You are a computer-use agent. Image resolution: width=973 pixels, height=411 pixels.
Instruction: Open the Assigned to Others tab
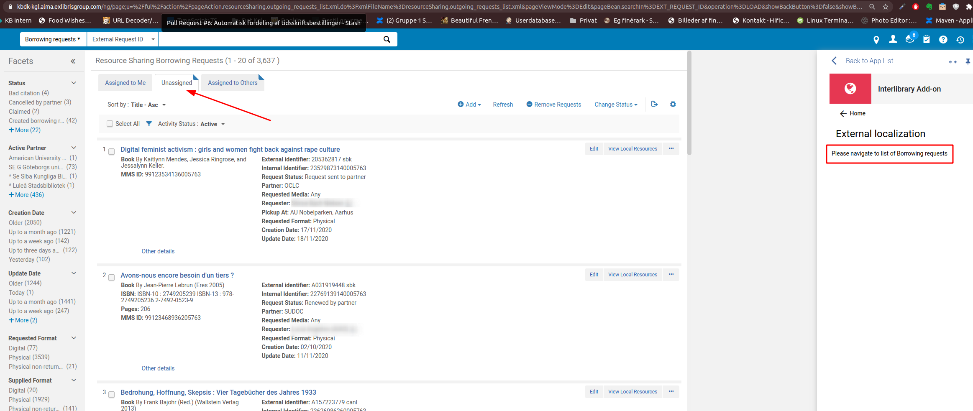(x=233, y=82)
